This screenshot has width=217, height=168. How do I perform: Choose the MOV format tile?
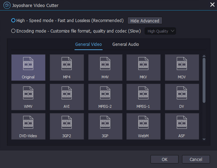(182, 68)
